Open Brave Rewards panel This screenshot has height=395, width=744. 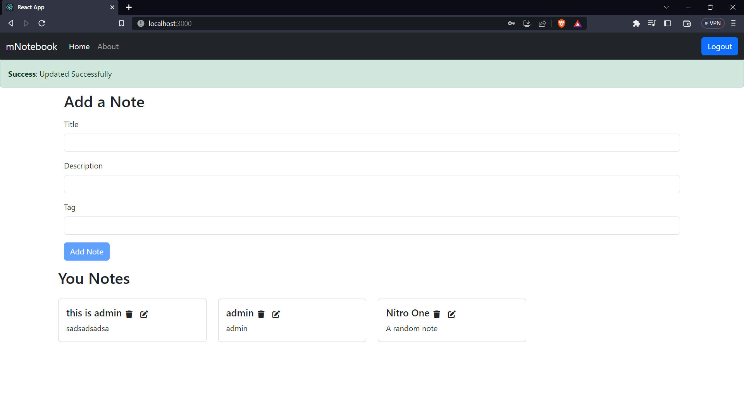point(578,23)
